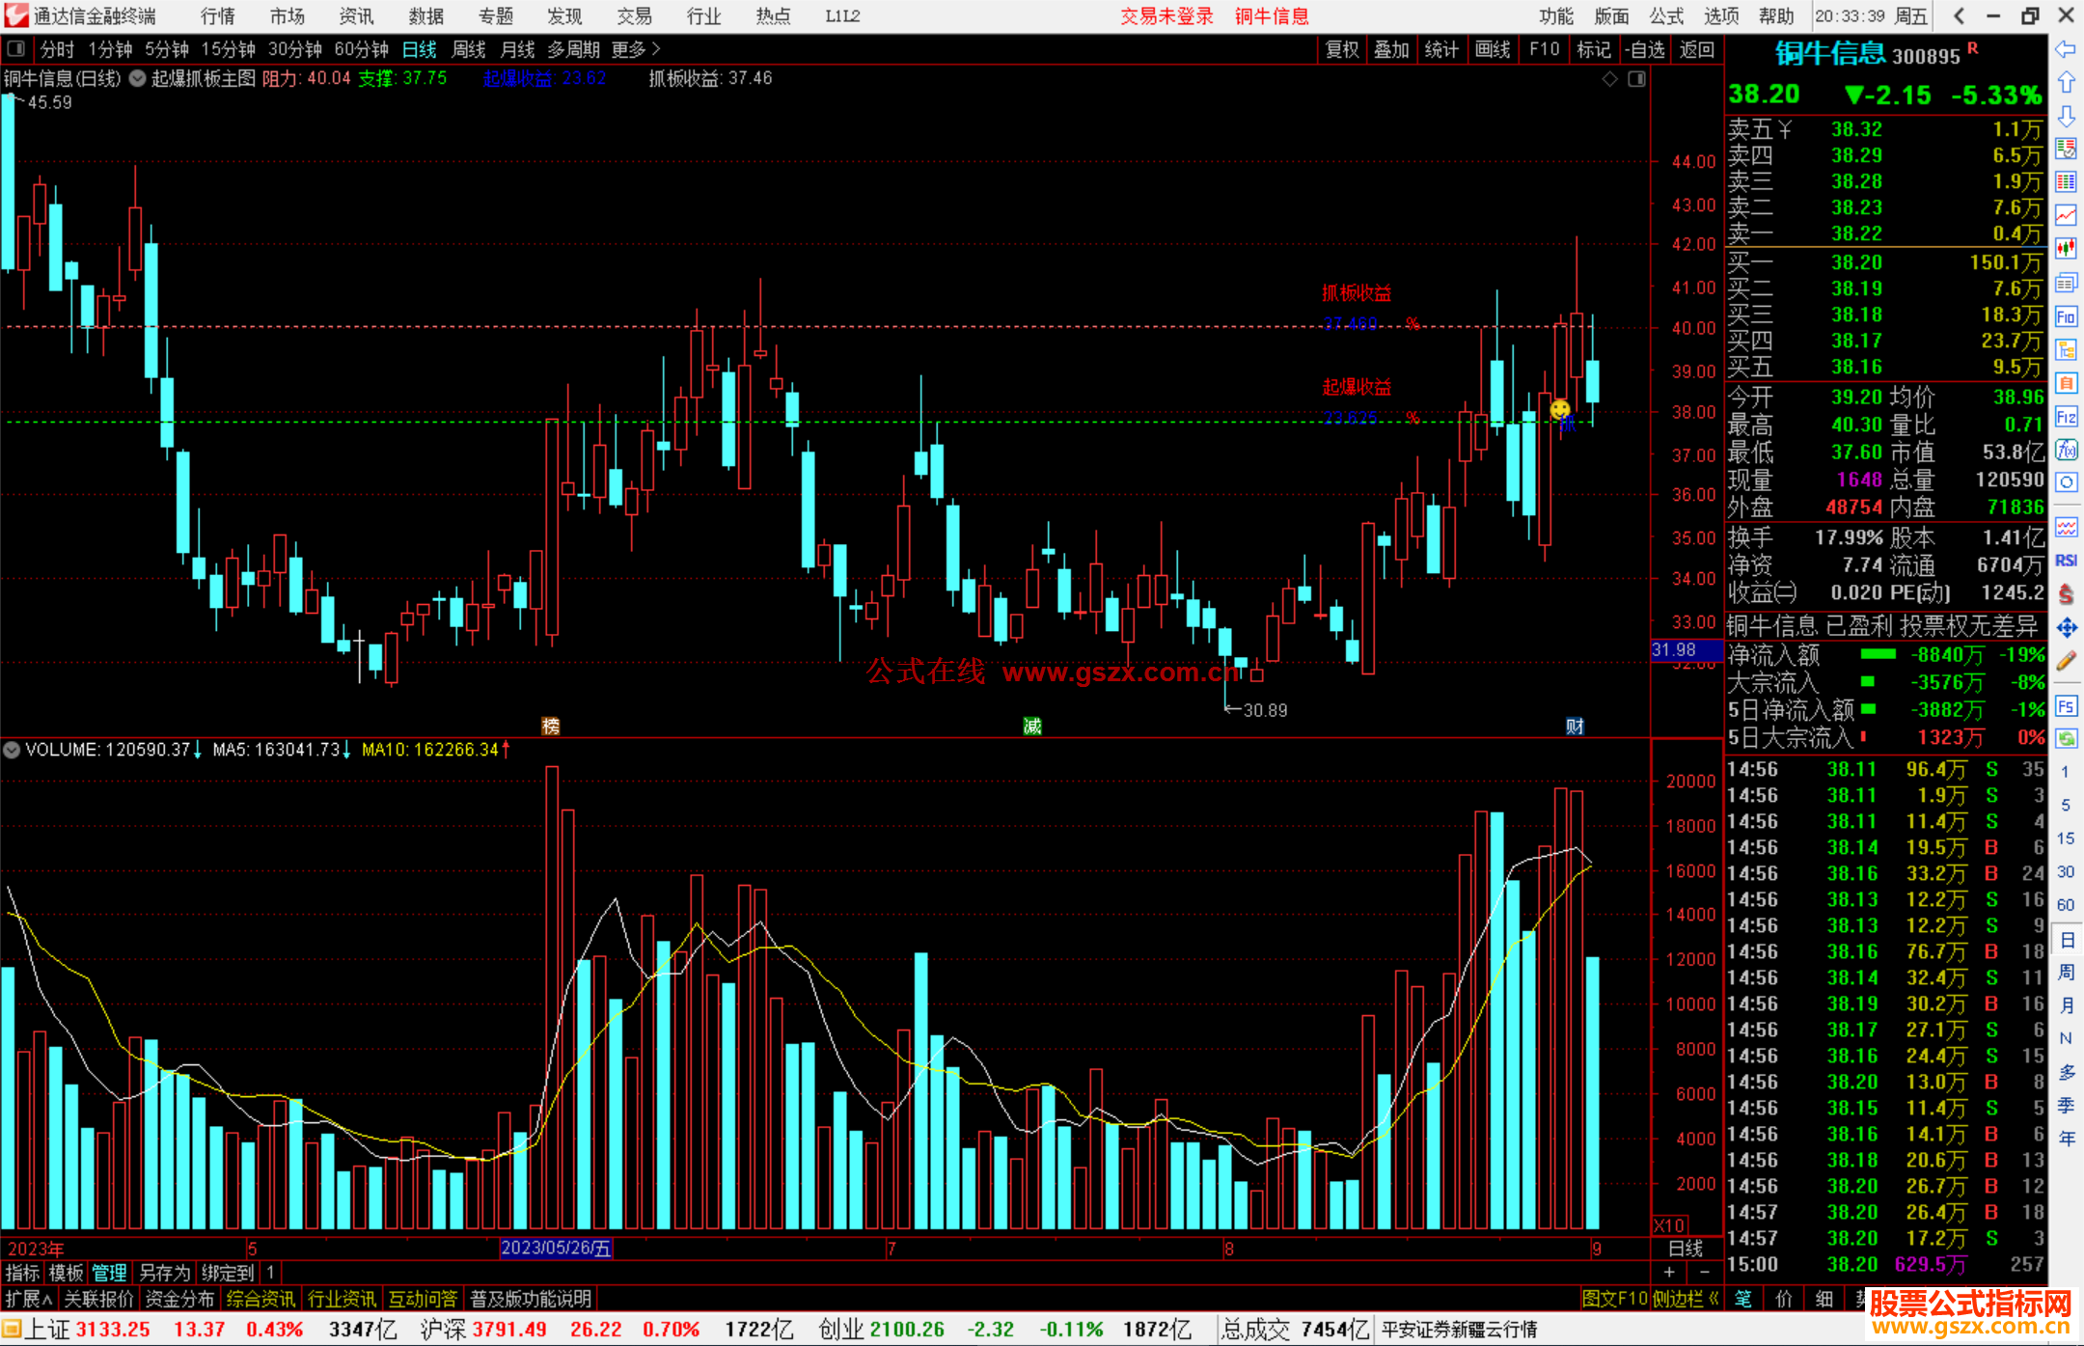Click the blue left arrow back icon
Screen dimensions: 2084x1346
2066,49
